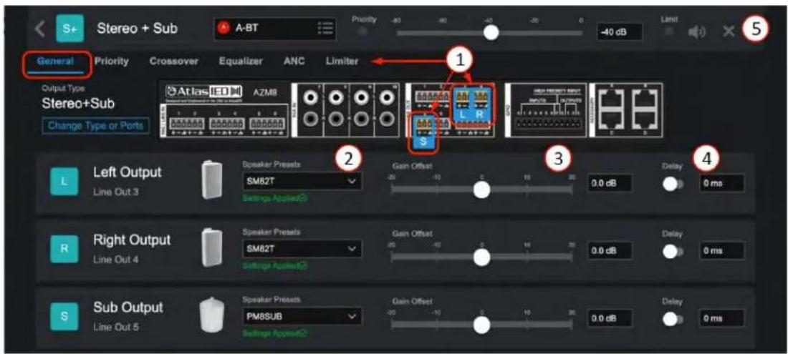The height and width of the screenshot is (354, 788).
Task: Click the L badge for Left Output
Action: click(x=63, y=182)
